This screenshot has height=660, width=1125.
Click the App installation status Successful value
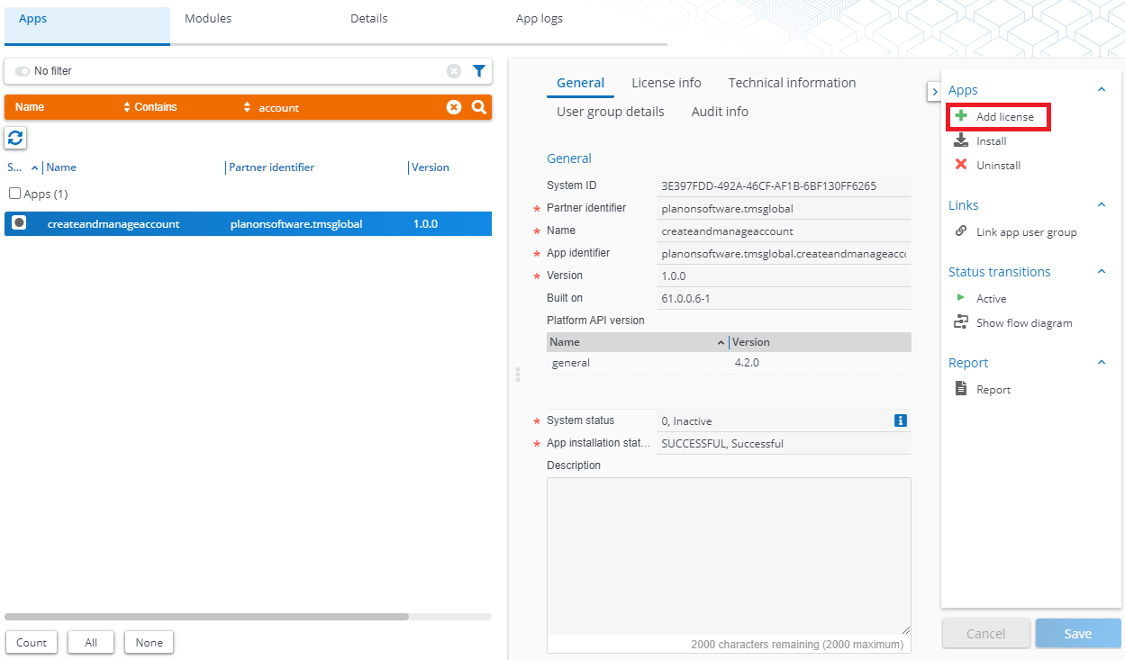click(x=783, y=443)
